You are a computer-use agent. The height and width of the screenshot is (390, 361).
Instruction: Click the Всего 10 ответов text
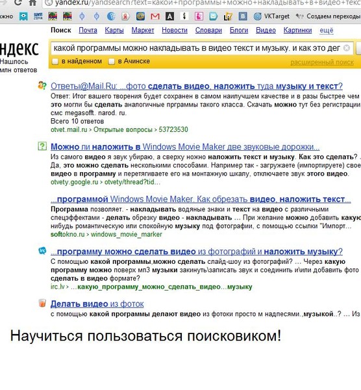[x=77, y=122]
